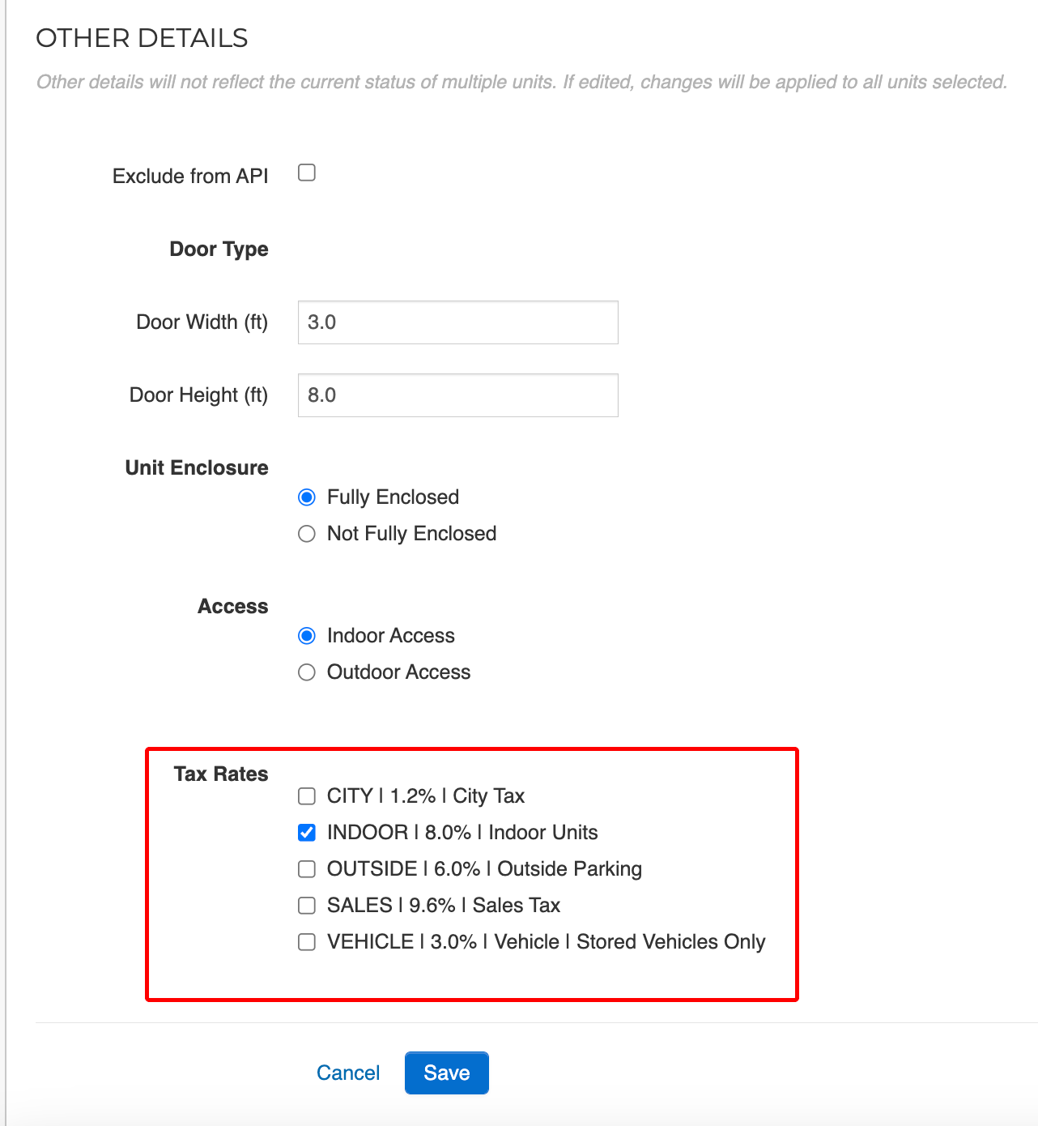
Task: Click the Fully Enclosed label text
Action: tap(393, 497)
